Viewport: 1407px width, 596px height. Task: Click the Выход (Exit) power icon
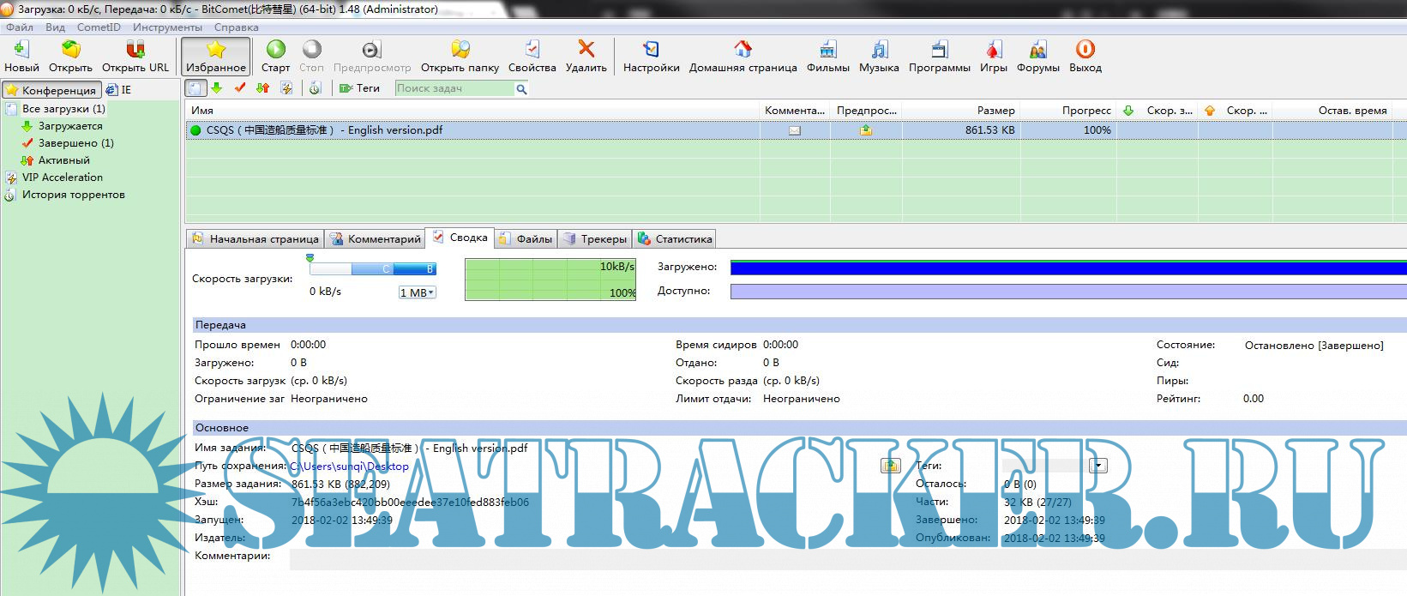point(1085,50)
